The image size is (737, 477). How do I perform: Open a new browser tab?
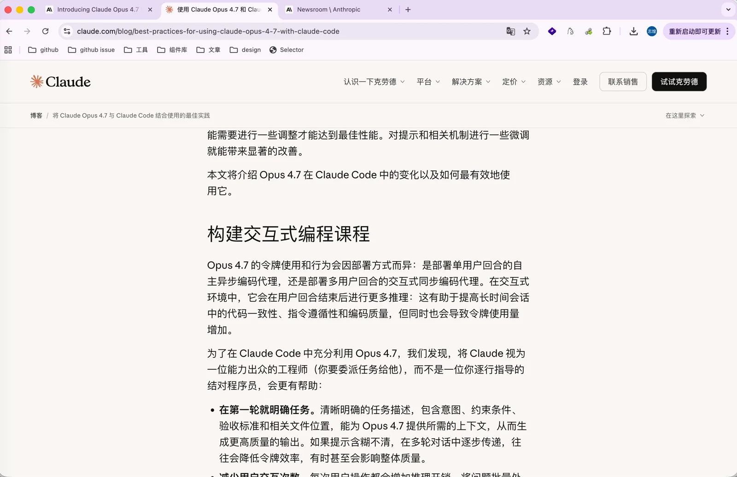point(408,10)
